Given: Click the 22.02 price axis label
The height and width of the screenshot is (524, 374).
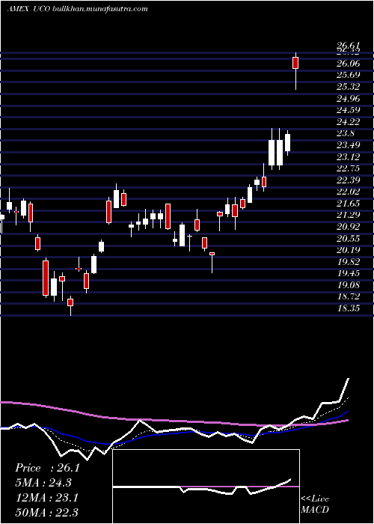Looking at the screenshot, I should point(348,192).
